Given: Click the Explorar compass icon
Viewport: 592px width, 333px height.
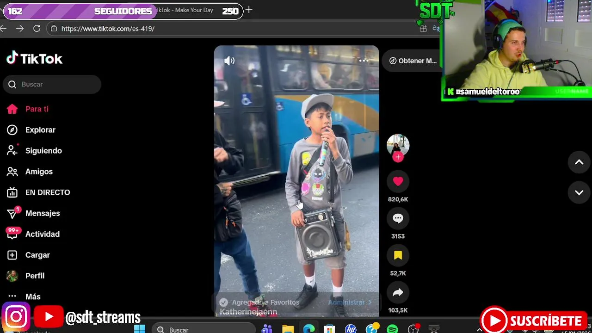Looking at the screenshot, I should [12, 130].
